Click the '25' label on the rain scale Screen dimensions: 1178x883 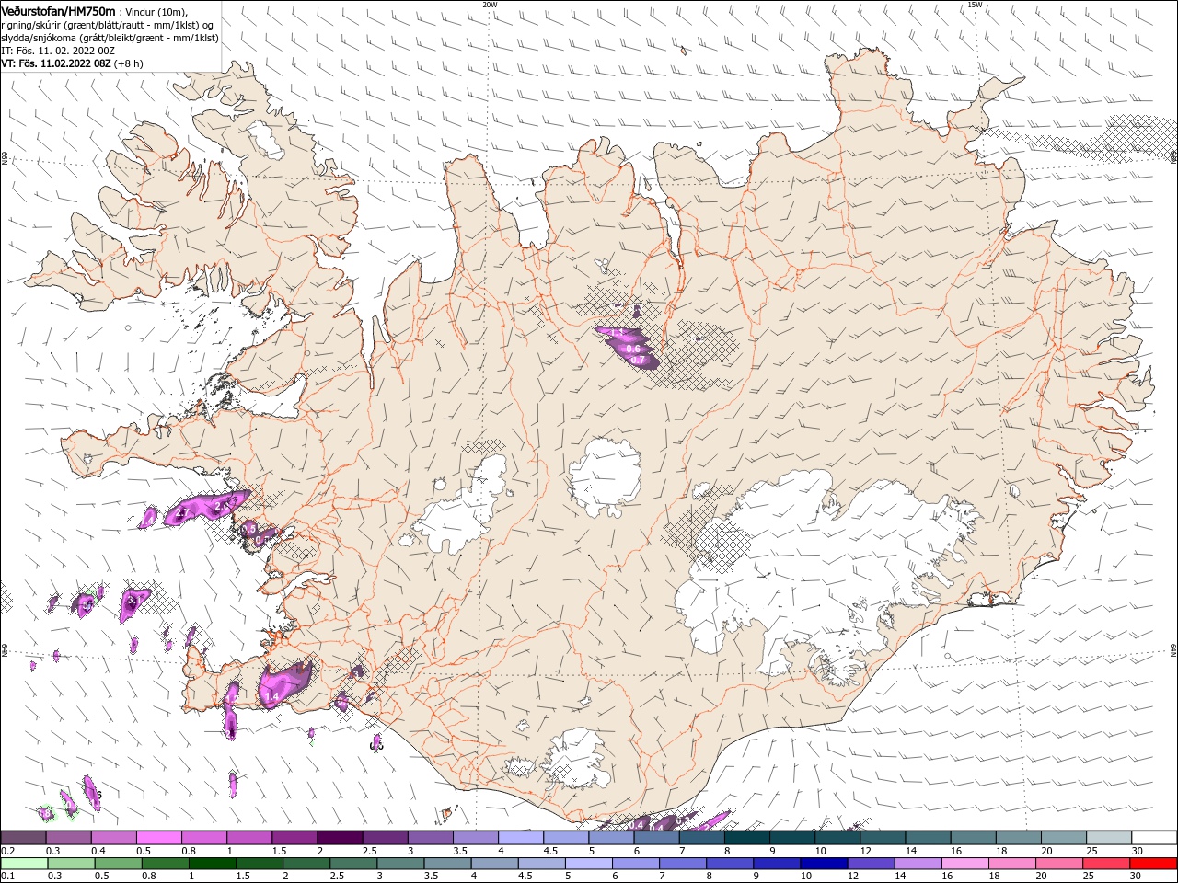pos(1087,876)
